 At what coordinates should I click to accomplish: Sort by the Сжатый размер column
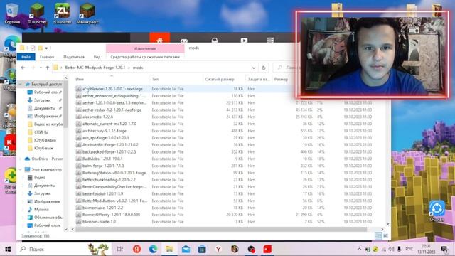220,79
